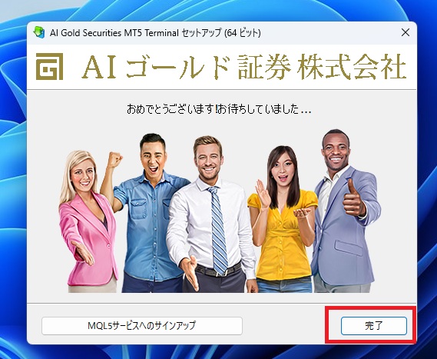
Task: Select the woman in pink blazer
Action: pos(88,221)
